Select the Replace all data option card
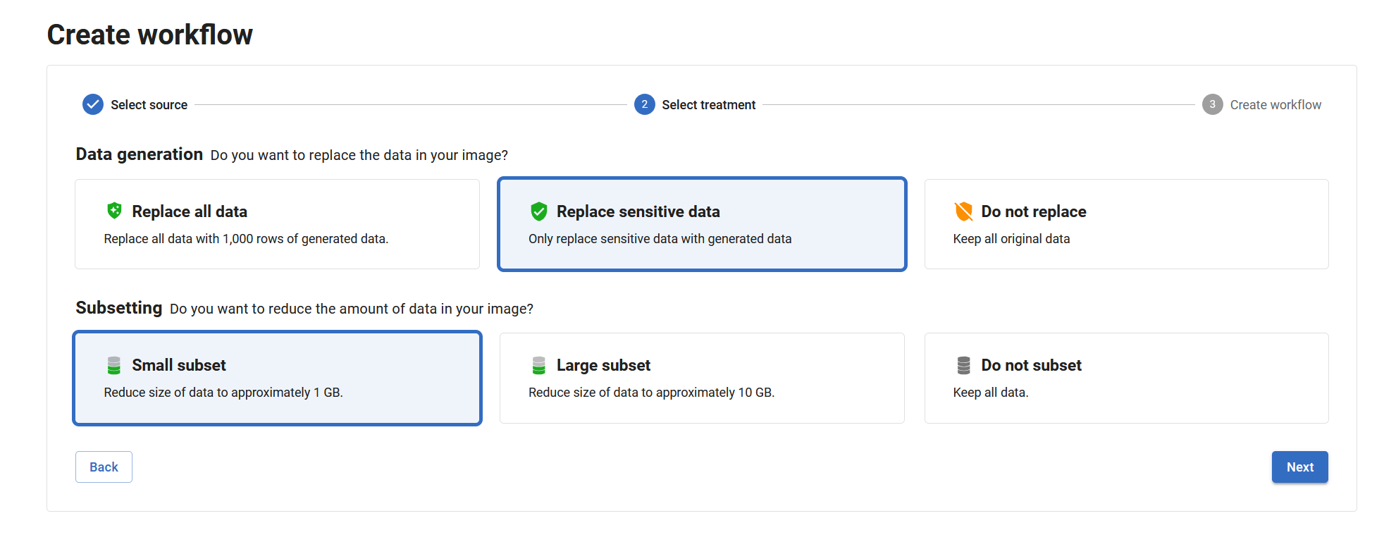Screen dimensions: 1384x542 click(277, 224)
